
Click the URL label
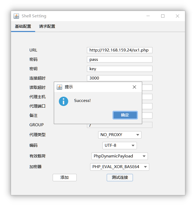pos(33,50)
